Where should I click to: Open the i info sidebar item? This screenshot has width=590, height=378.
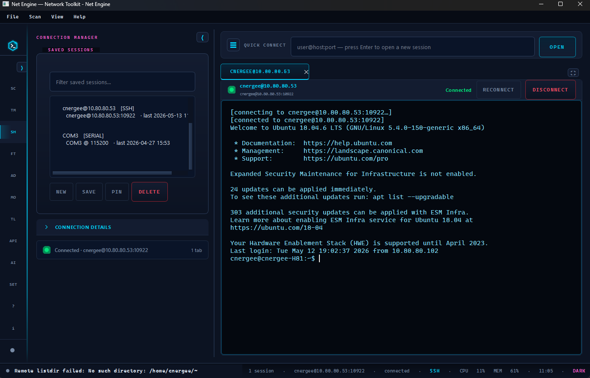point(13,328)
